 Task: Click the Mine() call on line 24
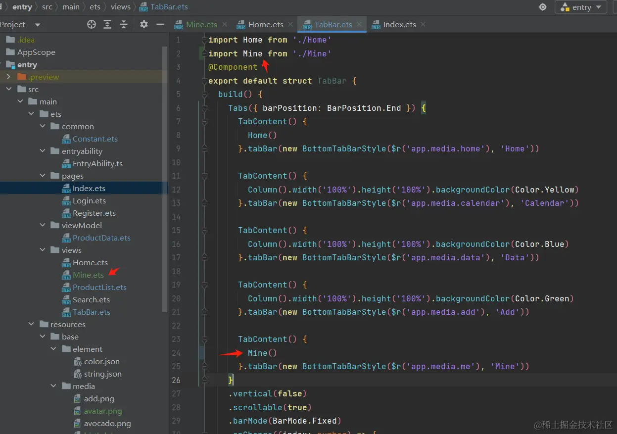pos(262,353)
